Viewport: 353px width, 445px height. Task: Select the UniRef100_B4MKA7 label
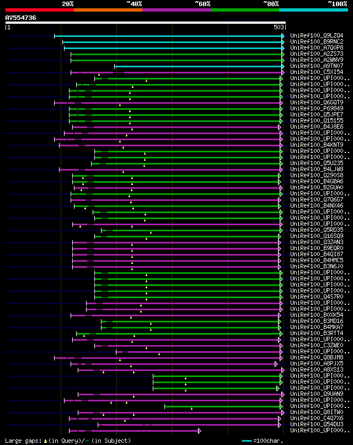click(317, 327)
